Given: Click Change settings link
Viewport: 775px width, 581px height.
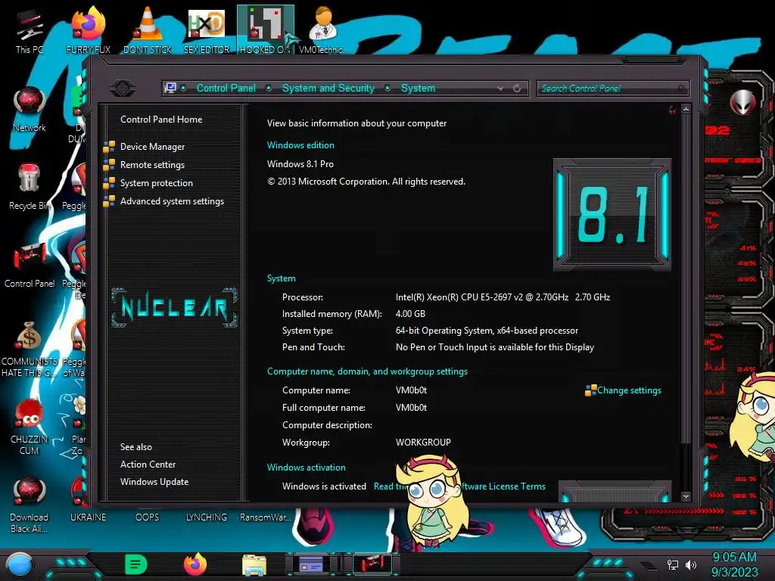Looking at the screenshot, I should [629, 390].
